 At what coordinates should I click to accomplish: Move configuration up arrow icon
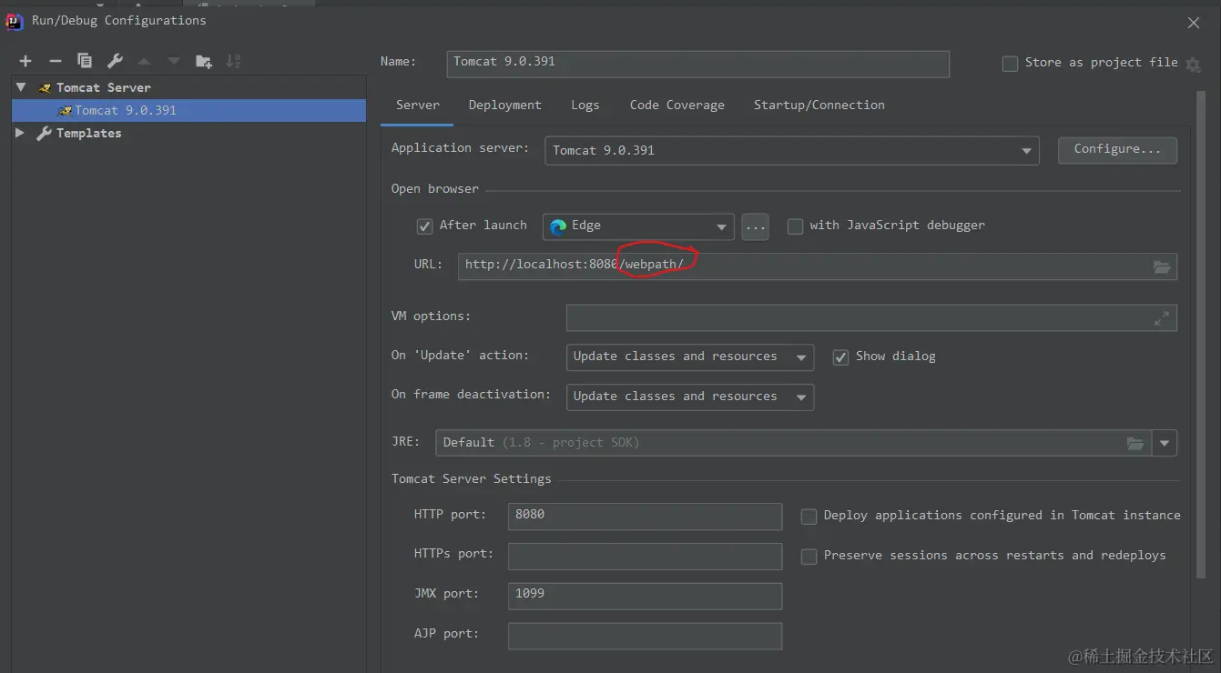tap(144, 61)
